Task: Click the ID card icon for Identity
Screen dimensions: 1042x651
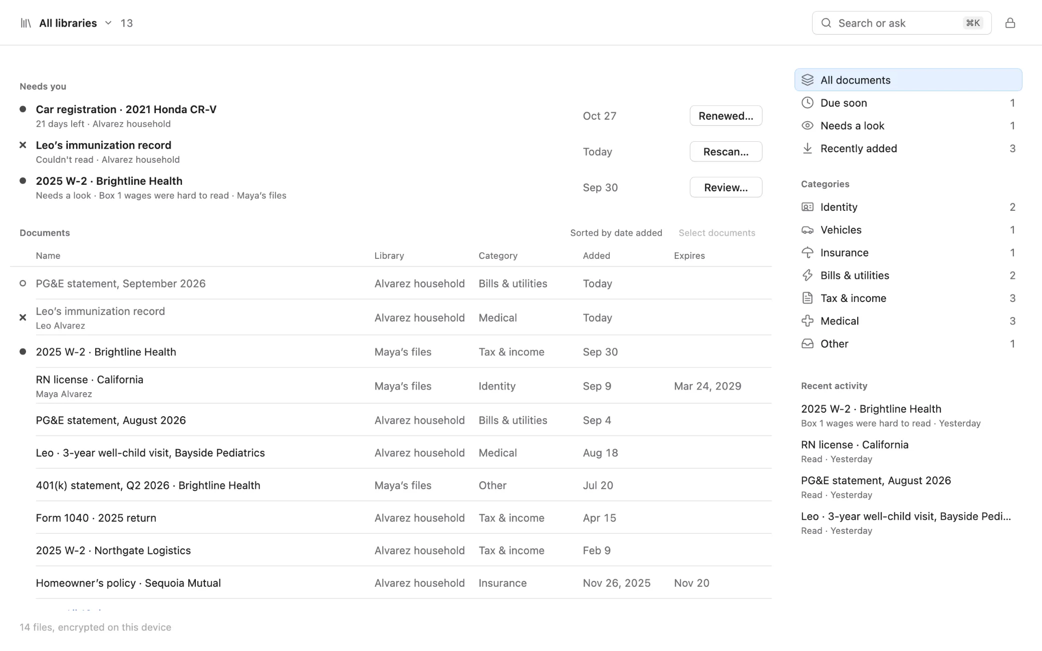Action: tap(807, 207)
